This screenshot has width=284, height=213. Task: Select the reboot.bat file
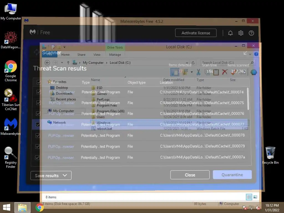pos(104,129)
